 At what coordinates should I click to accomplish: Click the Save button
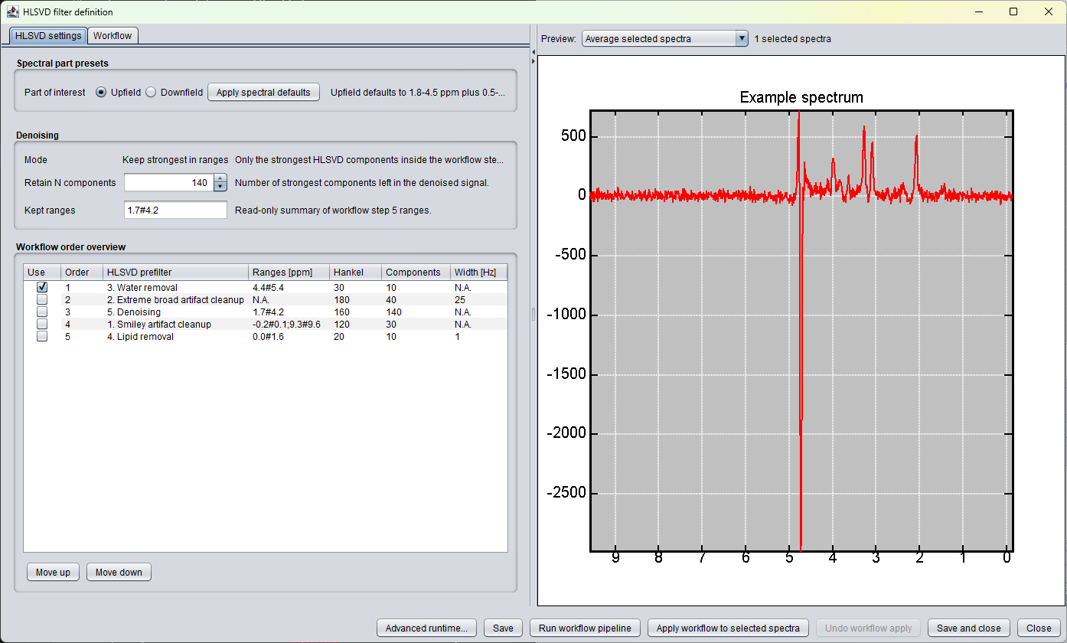coord(503,628)
